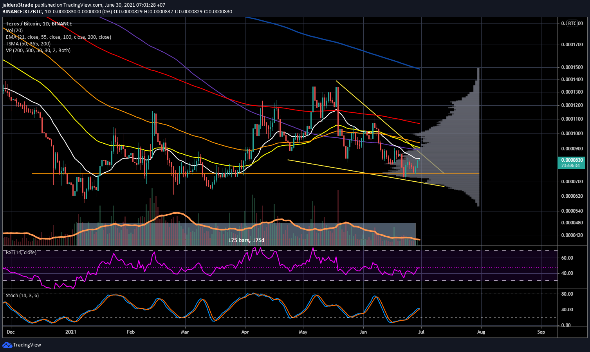Click the 'Mar' time axis label

(185, 332)
